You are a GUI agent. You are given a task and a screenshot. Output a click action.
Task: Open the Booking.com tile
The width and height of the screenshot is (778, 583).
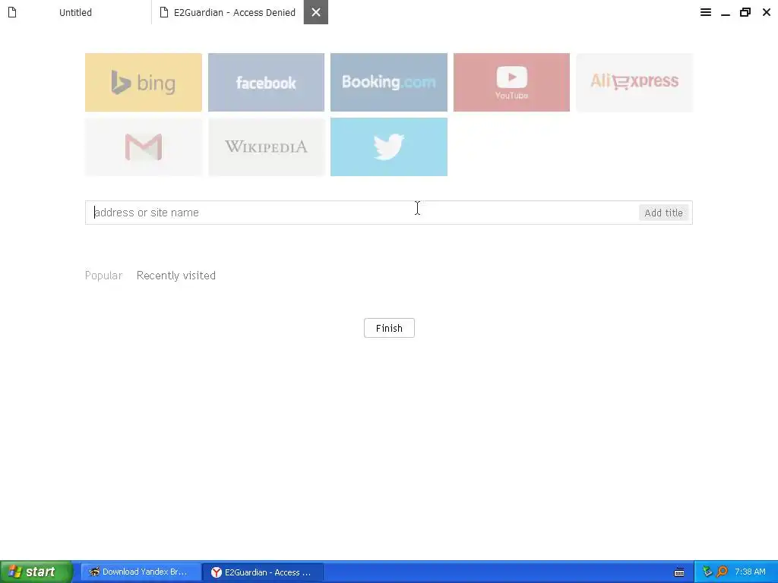388,82
